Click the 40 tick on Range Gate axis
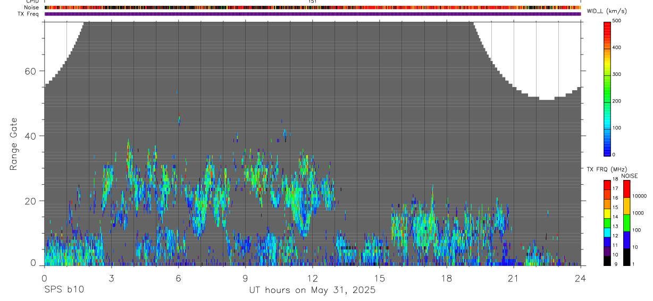This screenshot has height=301, width=653. point(31,136)
